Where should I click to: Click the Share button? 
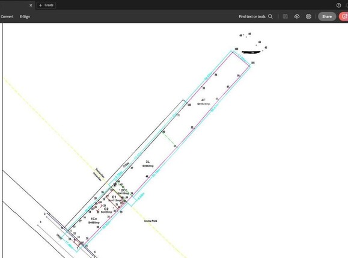(x=327, y=16)
